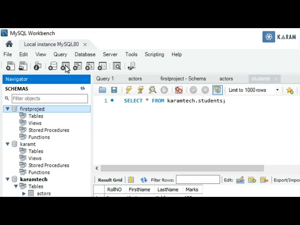Viewport: 300px width, 225px height.
Task: Click the editor horizontal scrollbar
Action: tap(182, 168)
